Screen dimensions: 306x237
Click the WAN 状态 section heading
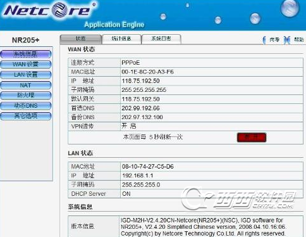82,49
